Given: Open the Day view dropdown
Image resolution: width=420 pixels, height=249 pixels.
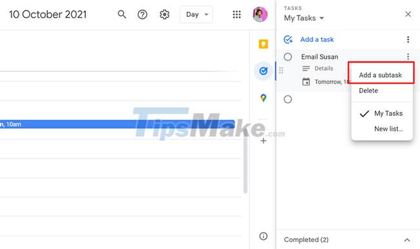Looking at the screenshot, I should (x=196, y=14).
